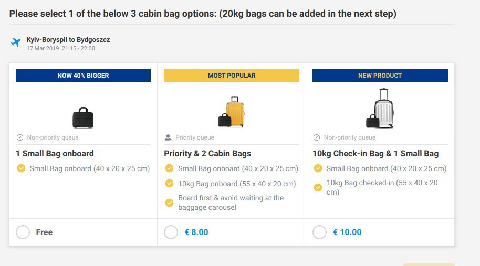
Task: Click 10kg Check-in Bag & 1 Small Bag heading
Action: pyautogui.click(x=375, y=154)
